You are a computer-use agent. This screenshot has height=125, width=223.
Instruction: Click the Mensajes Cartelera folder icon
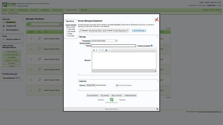click(x=3, y=39)
